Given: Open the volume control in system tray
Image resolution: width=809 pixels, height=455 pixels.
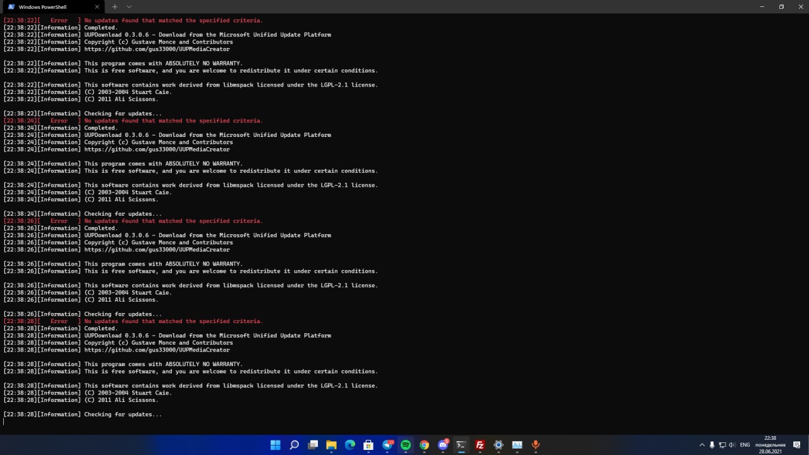Looking at the screenshot, I should tap(733, 445).
